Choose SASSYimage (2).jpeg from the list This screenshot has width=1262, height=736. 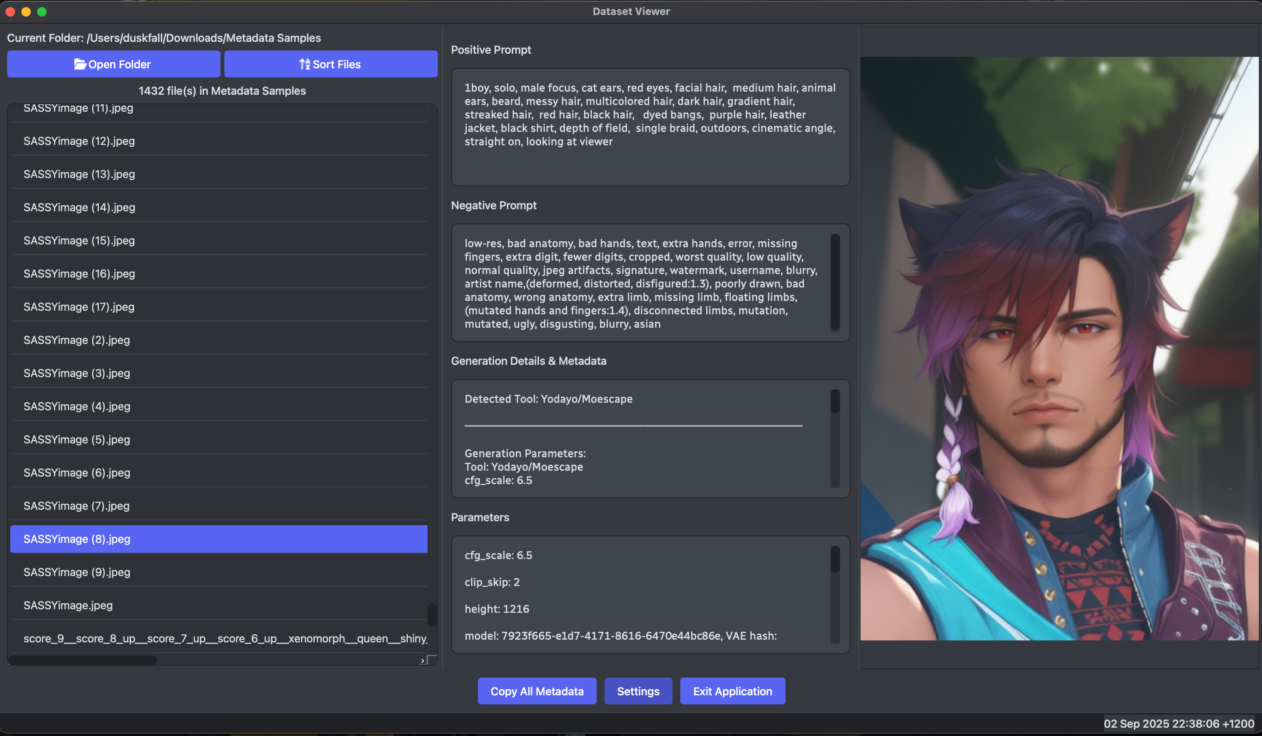[77, 340]
